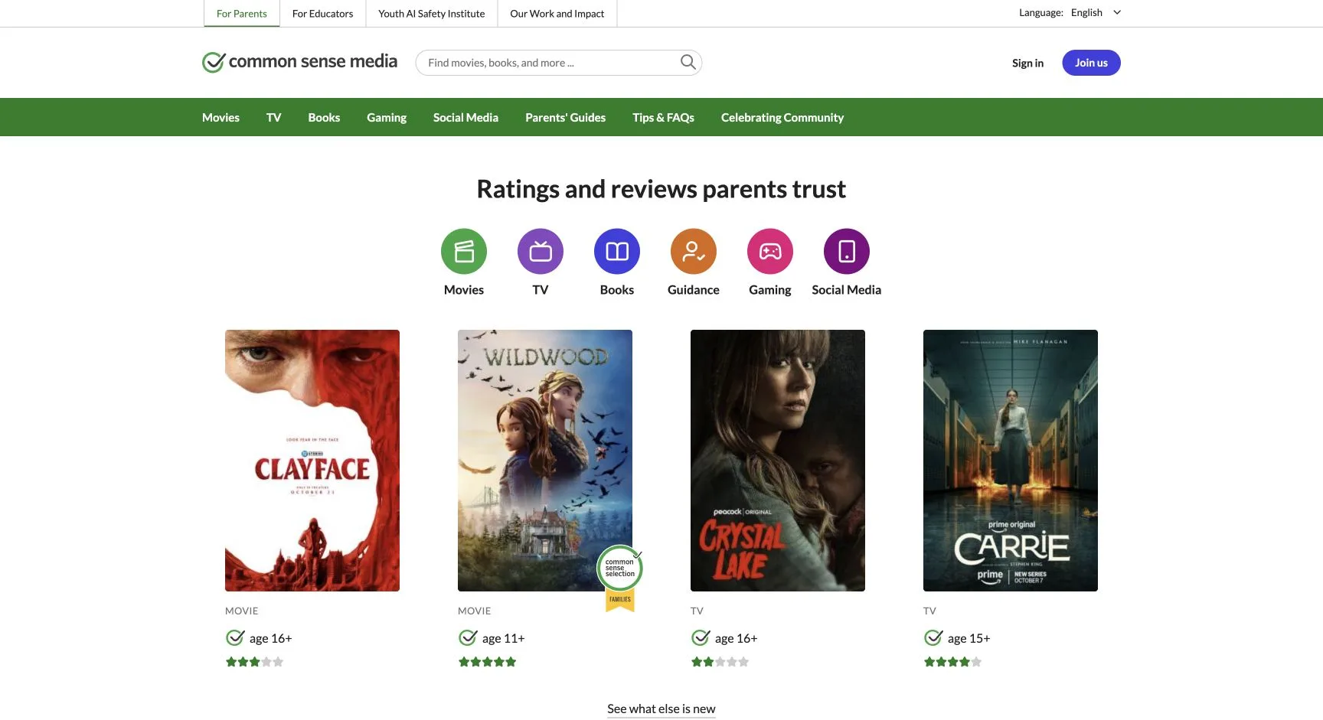The height and width of the screenshot is (720, 1323).
Task: Open Gaming in the green navigation bar
Action: [387, 117]
